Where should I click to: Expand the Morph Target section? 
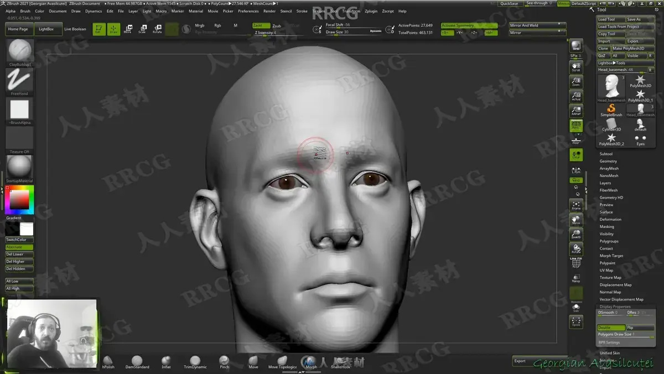click(611, 256)
